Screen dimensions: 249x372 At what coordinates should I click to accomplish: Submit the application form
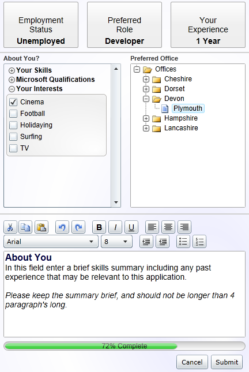tap(227, 362)
